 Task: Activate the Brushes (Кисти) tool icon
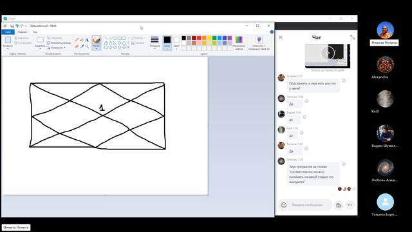(97, 40)
